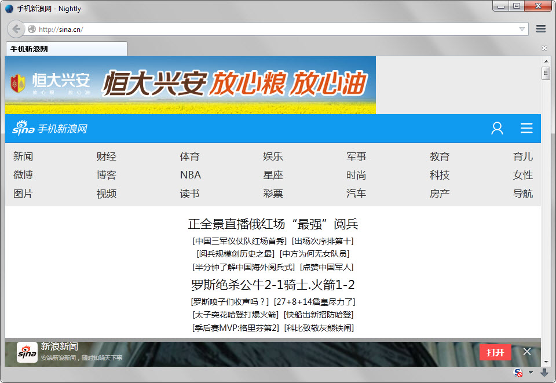556x383 pixels.
Task: Open the 女性 channel
Action: tap(523, 175)
